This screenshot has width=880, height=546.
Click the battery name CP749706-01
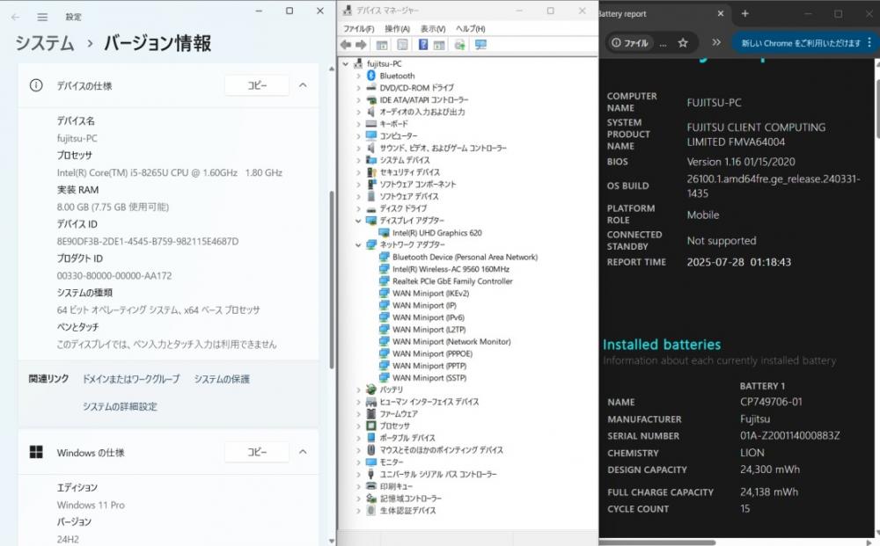pos(771,402)
